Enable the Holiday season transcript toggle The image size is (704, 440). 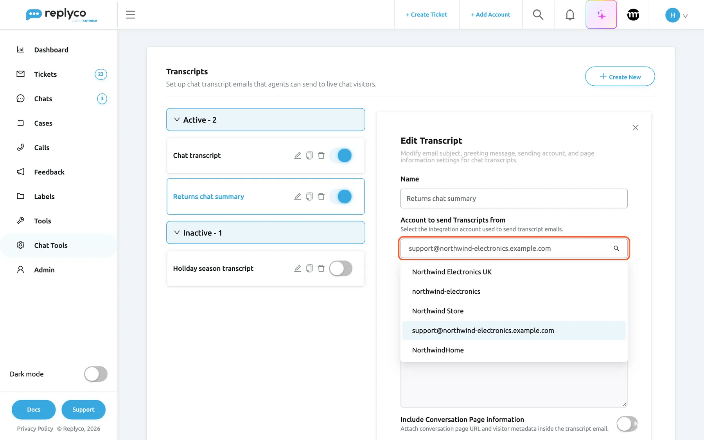[341, 268]
